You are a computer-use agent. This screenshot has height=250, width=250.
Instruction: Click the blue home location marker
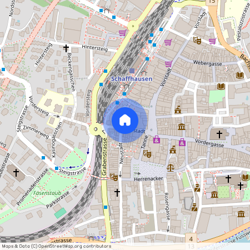point(125,121)
